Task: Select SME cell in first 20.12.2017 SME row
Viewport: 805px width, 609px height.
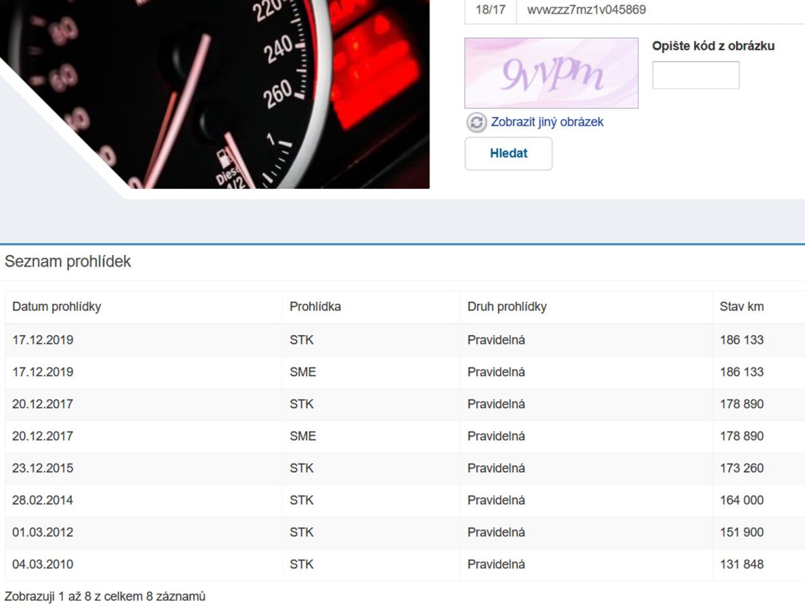Action: pos(302,436)
